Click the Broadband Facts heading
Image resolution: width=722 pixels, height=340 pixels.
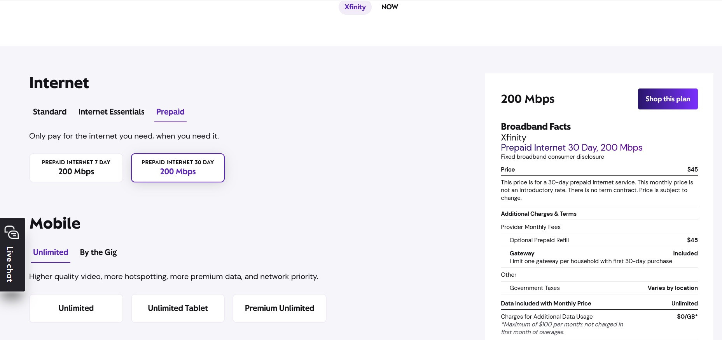coord(536,127)
